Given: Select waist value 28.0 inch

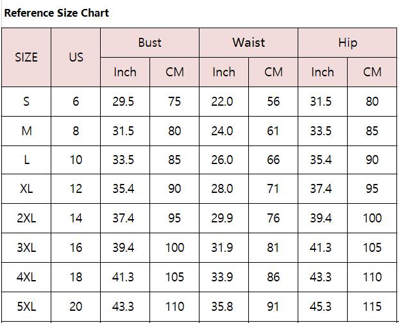Looking at the screenshot, I should [222, 188].
